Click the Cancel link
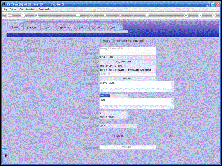 pos(119,136)
